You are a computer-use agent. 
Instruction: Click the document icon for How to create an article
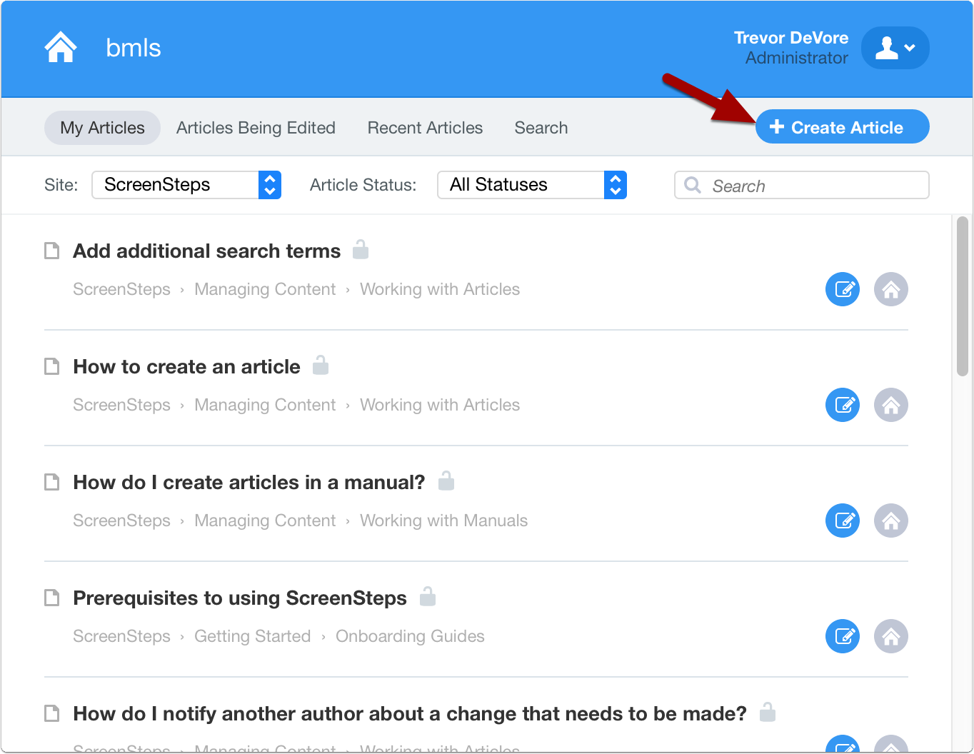click(52, 366)
